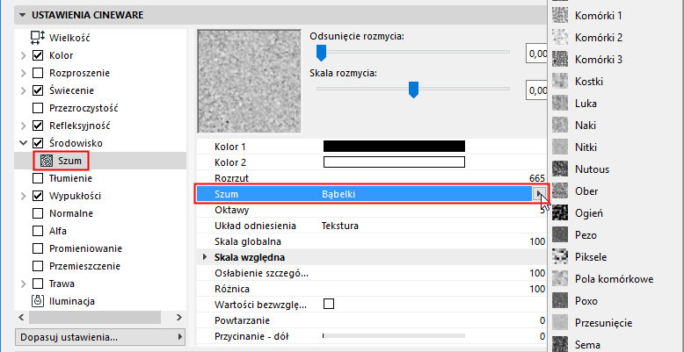Expand the Świecenie tree node

(x=23, y=91)
